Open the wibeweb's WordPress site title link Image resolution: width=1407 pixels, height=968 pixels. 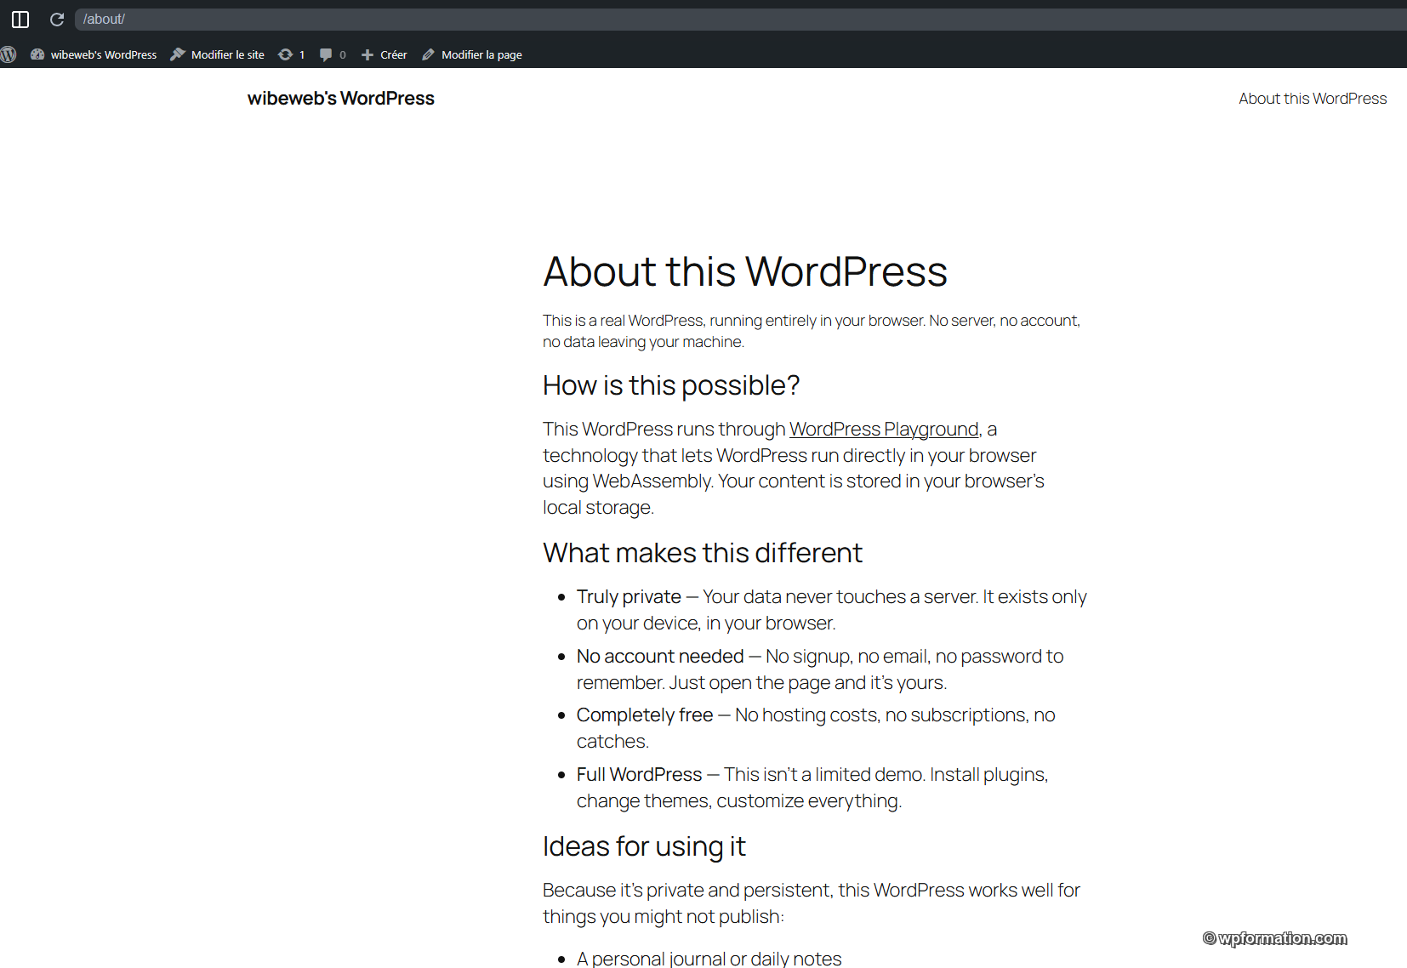coord(341,99)
